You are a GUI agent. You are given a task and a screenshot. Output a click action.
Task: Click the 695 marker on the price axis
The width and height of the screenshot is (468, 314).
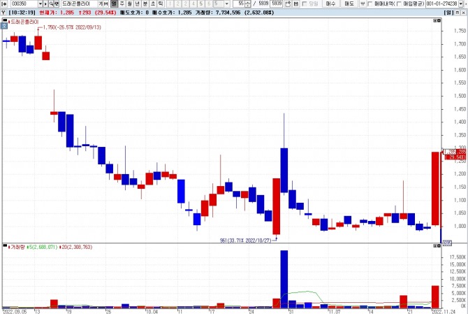coord(447,243)
